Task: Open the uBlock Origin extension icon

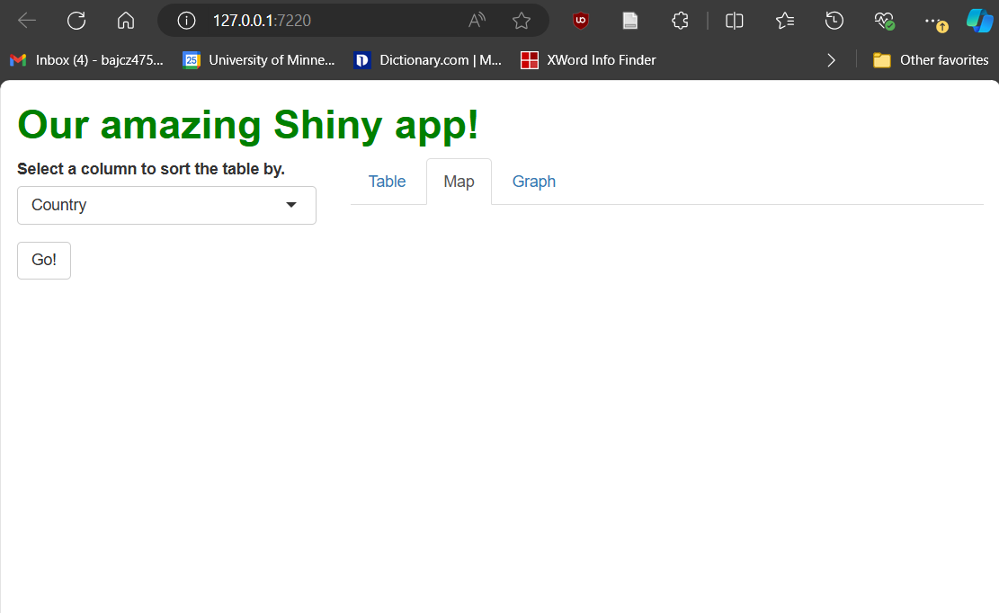Action: click(581, 21)
